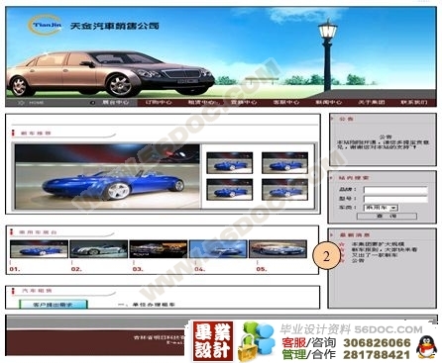
Task: Click the red 毕业设计 logo
Action: tap(213, 341)
